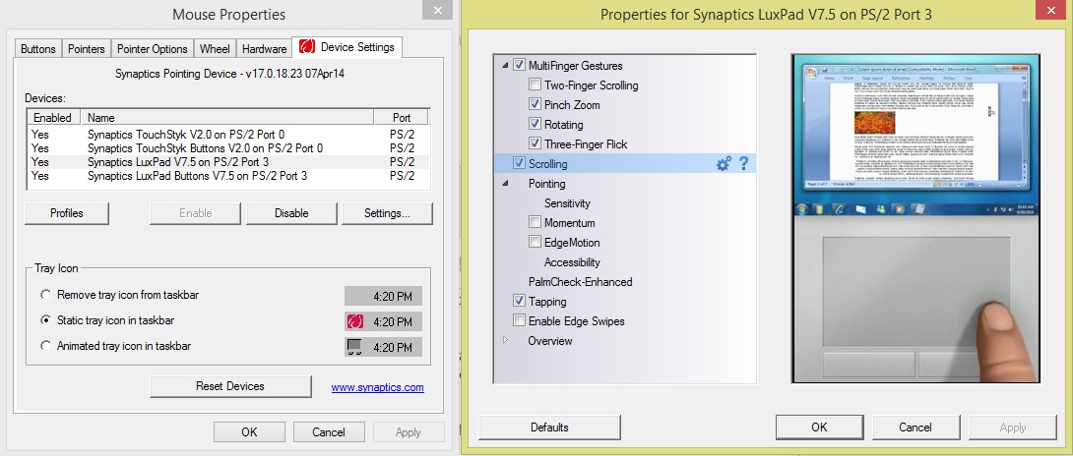
Task: Toggle the MultiFinger Gestures checkbox
Action: [519, 66]
